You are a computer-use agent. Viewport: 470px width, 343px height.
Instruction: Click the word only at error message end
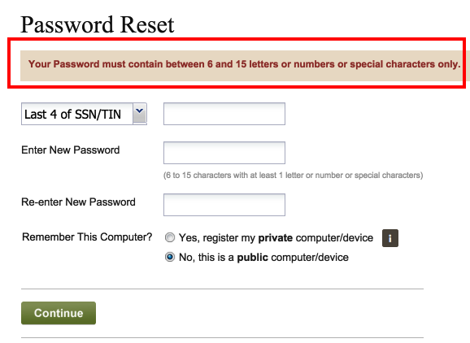(x=448, y=64)
